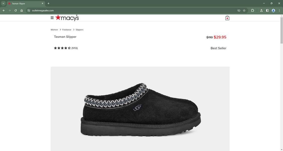Go to the browser home page
The width and height of the screenshot is (283, 151).
[22, 11]
